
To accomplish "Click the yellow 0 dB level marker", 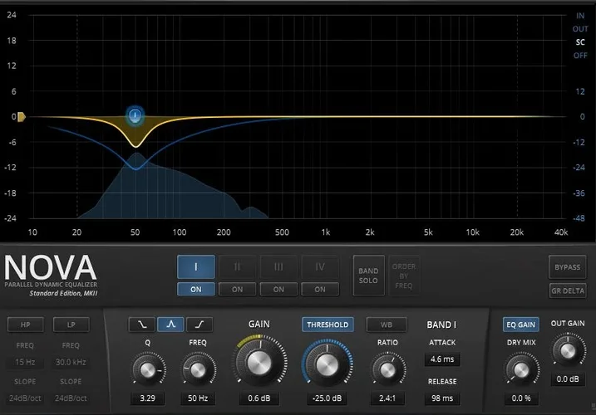I will click(x=22, y=117).
